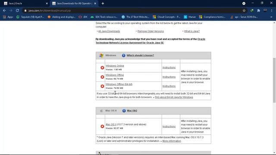Open the api - Serve JSON Data bookmark

tap(244, 17)
